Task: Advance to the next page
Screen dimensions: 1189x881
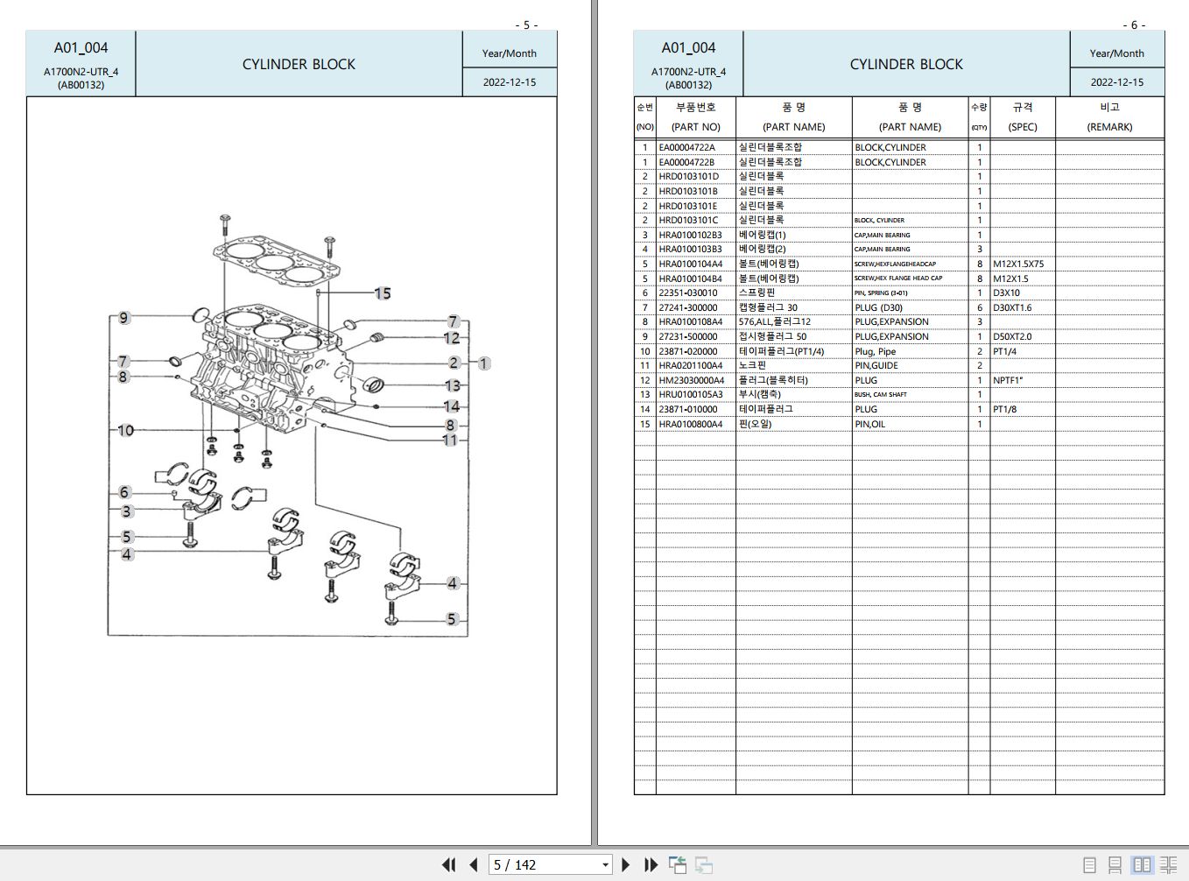Action: [x=625, y=864]
